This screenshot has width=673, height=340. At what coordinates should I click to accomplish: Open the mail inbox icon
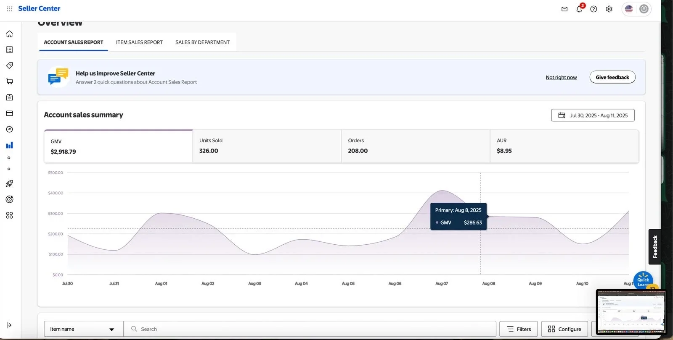564,9
